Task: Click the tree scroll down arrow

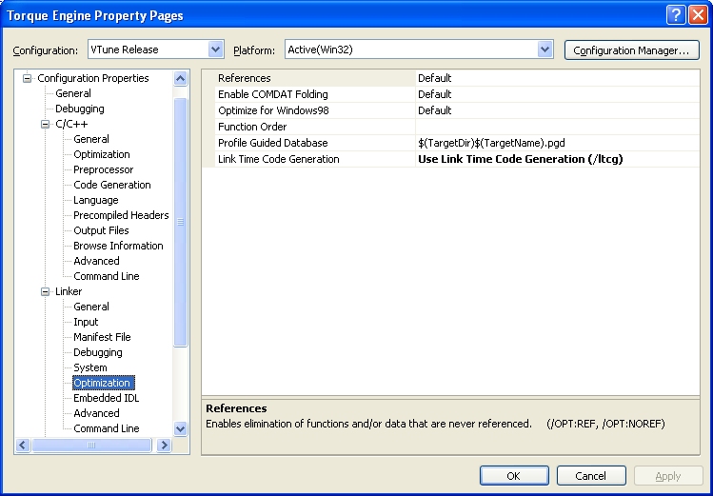Action: tap(181, 429)
